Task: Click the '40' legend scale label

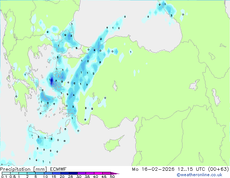Action: tap(96, 177)
